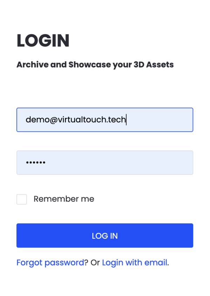Select the Archive and Showcase subtitle text

(x=95, y=65)
